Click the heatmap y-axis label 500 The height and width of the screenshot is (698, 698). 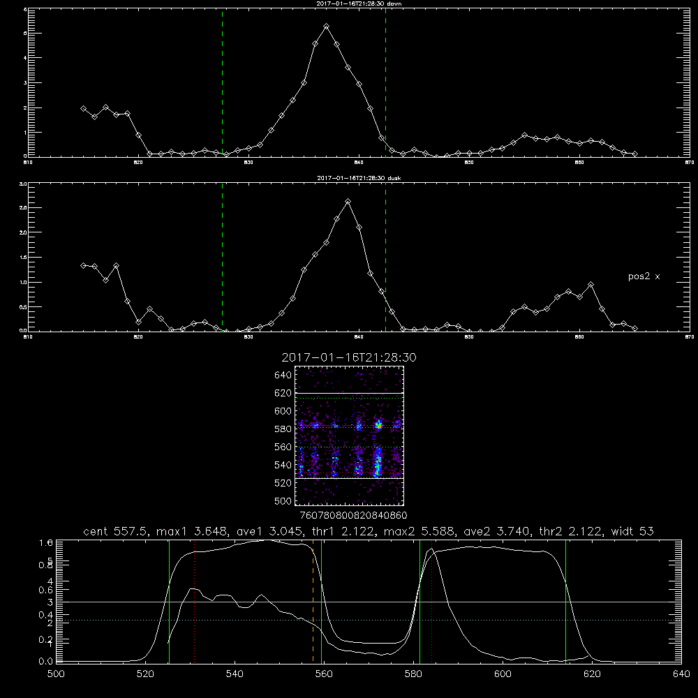tap(283, 500)
